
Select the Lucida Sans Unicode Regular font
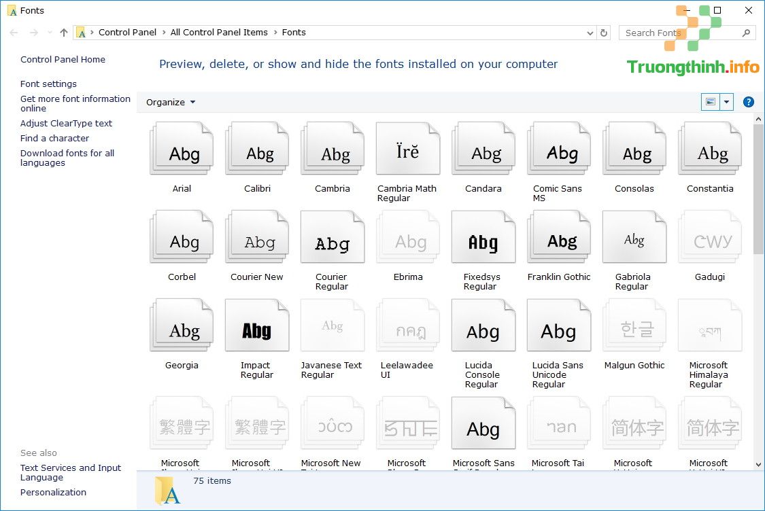coord(559,325)
